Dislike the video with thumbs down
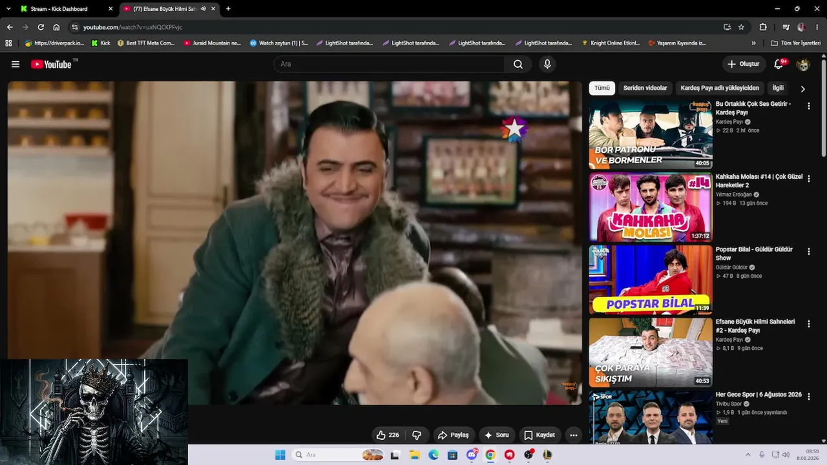Image resolution: width=827 pixels, height=465 pixels. point(417,435)
